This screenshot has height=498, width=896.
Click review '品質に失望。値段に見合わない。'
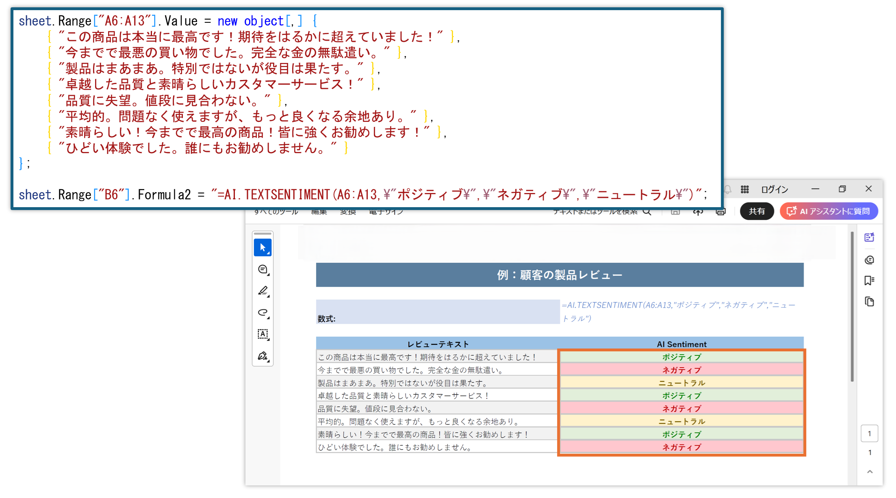pos(437,409)
